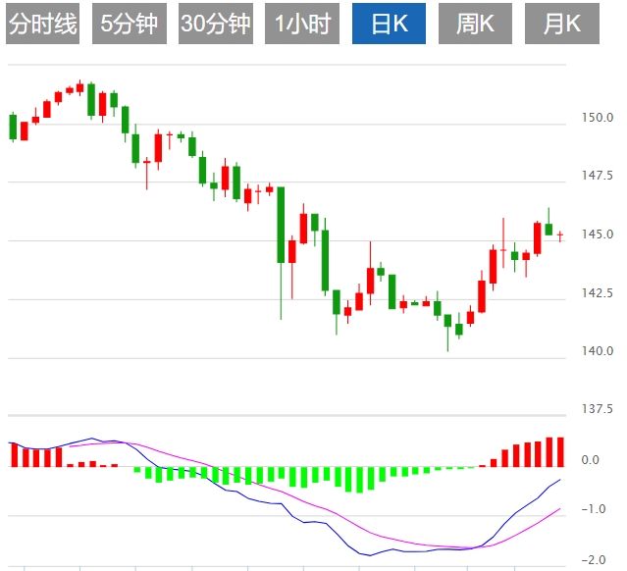The height and width of the screenshot is (571, 627).
Task: Click the rightmost red MACD histogram bar
Action: pyautogui.click(x=560, y=451)
